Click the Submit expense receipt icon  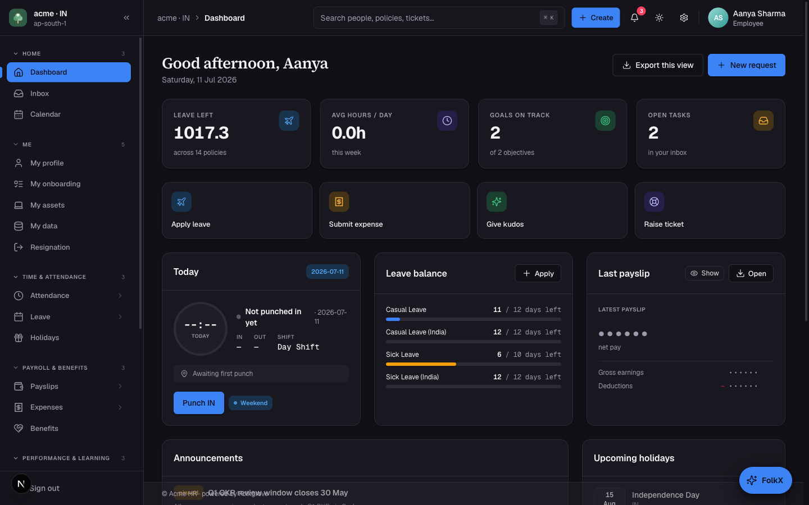coord(339,202)
